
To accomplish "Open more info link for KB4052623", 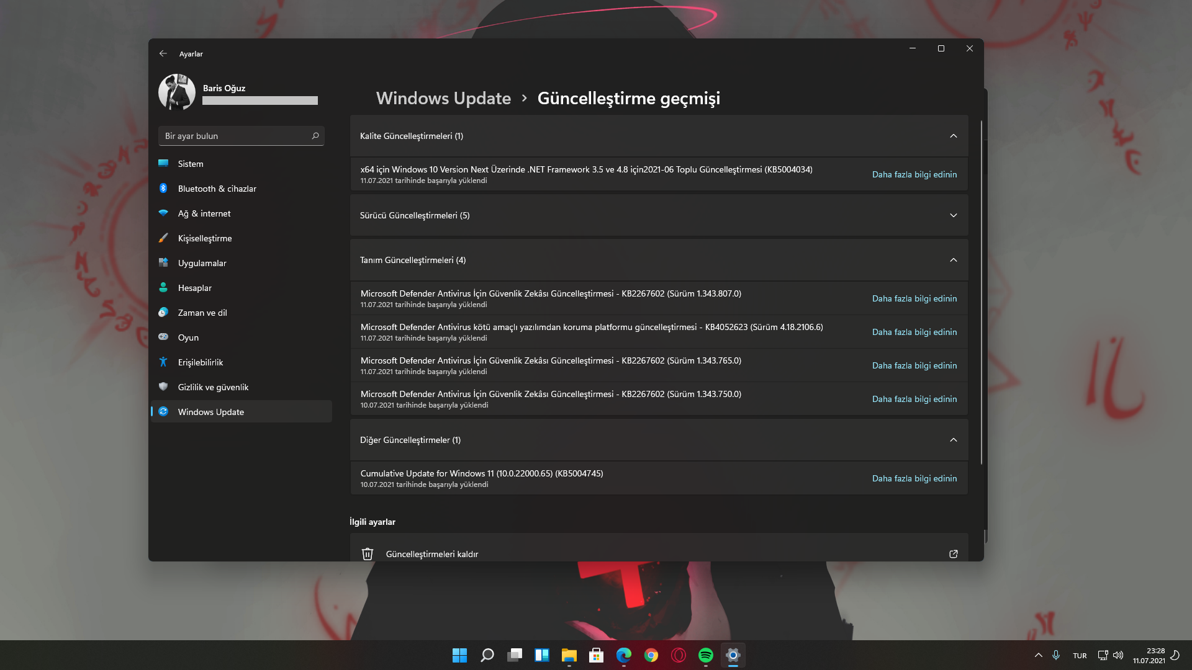I will coord(914,332).
